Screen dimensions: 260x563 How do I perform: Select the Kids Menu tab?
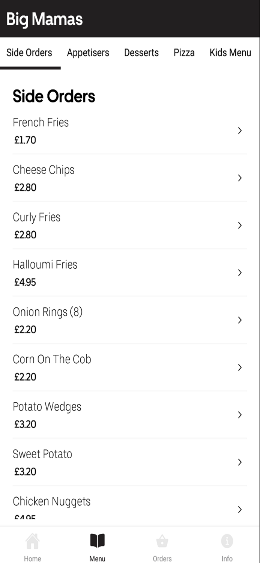click(x=230, y=53)
